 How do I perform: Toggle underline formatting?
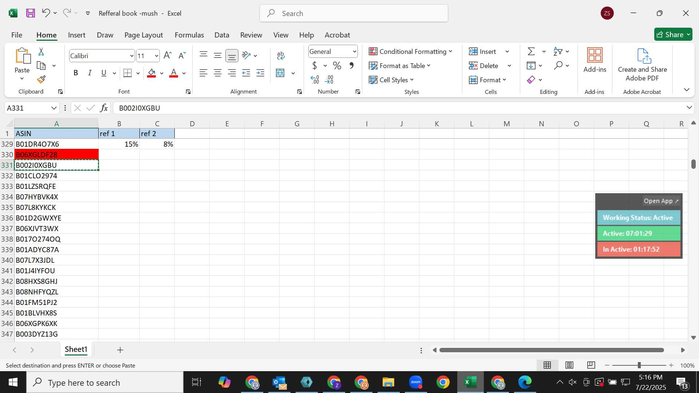point(104,73)
